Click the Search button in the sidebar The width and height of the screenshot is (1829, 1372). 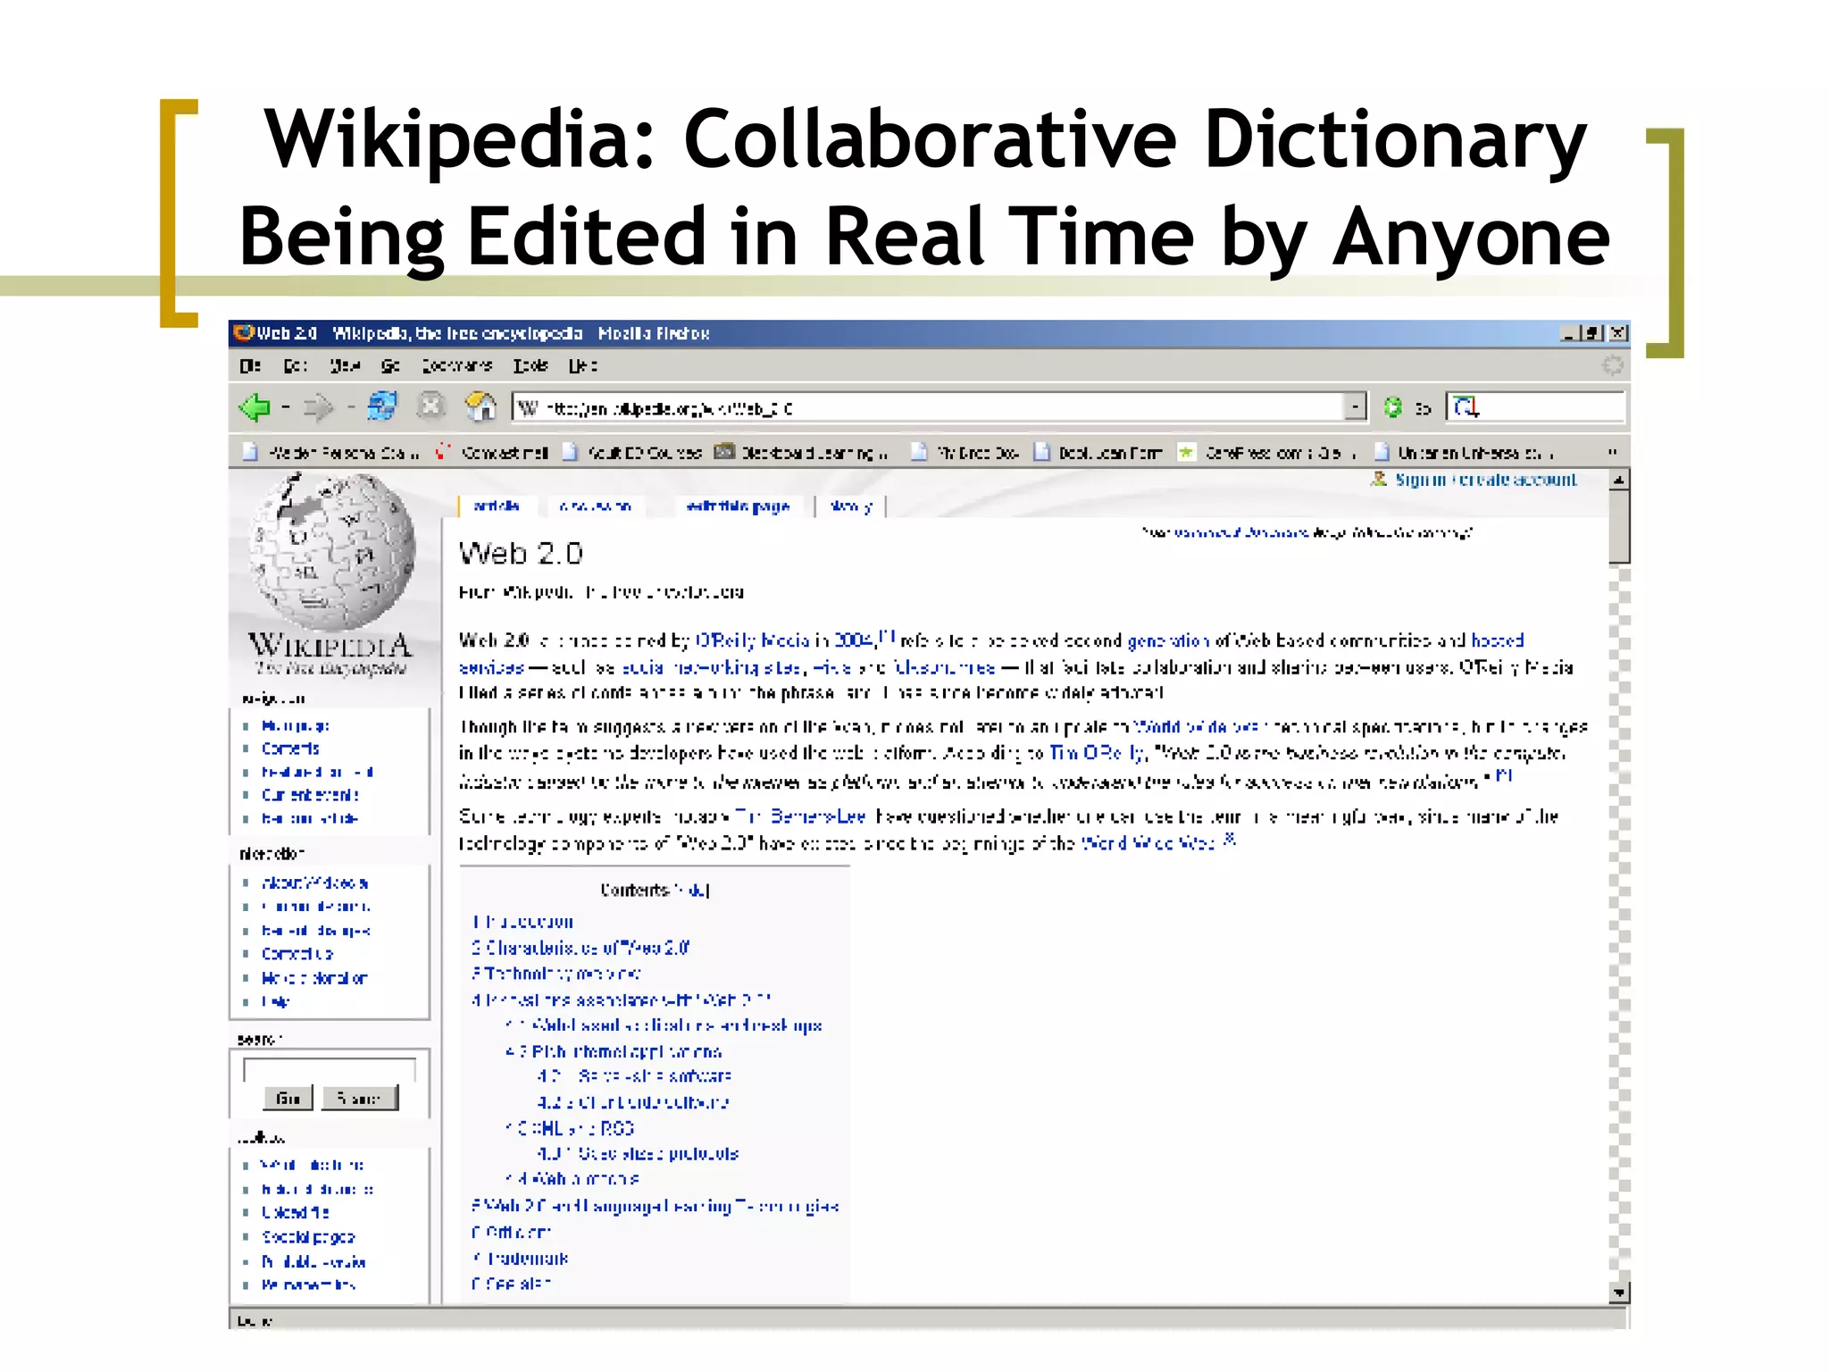360,1098
